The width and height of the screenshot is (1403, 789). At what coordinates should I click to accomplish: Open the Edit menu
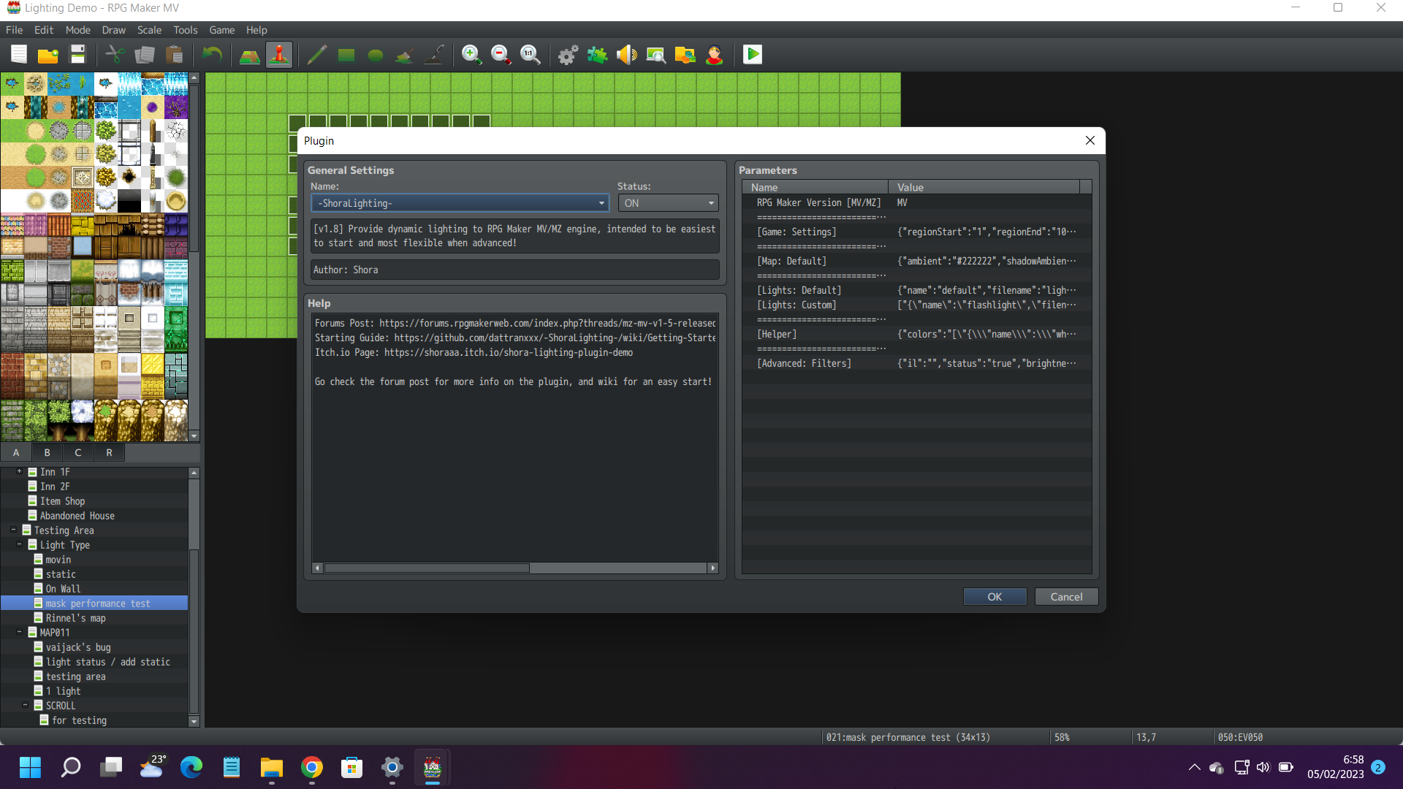(44, 30)
